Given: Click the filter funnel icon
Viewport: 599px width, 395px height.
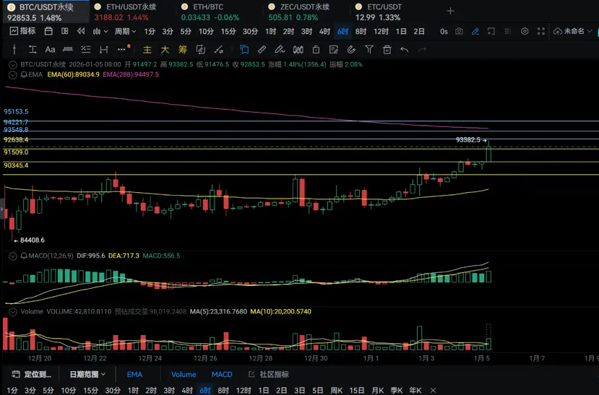Looking at the screenshot, I should pos(369,49).
